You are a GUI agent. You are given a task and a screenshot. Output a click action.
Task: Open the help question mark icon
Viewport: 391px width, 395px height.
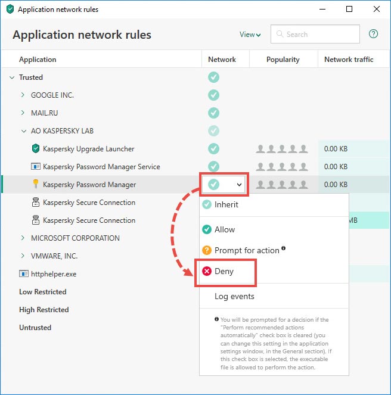(373, 34)
